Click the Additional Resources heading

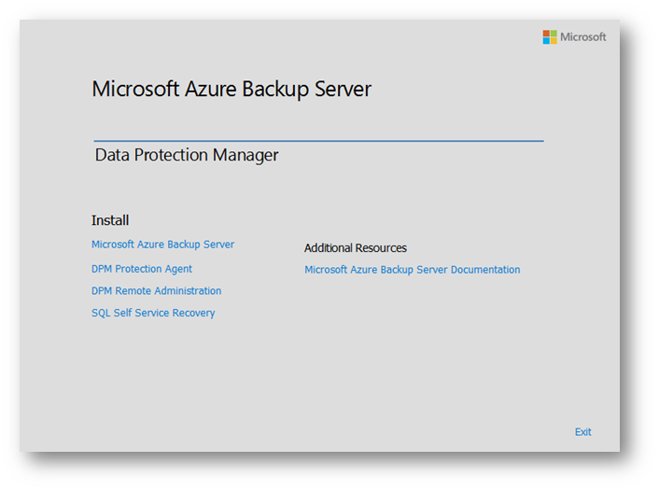coord(356,248)
